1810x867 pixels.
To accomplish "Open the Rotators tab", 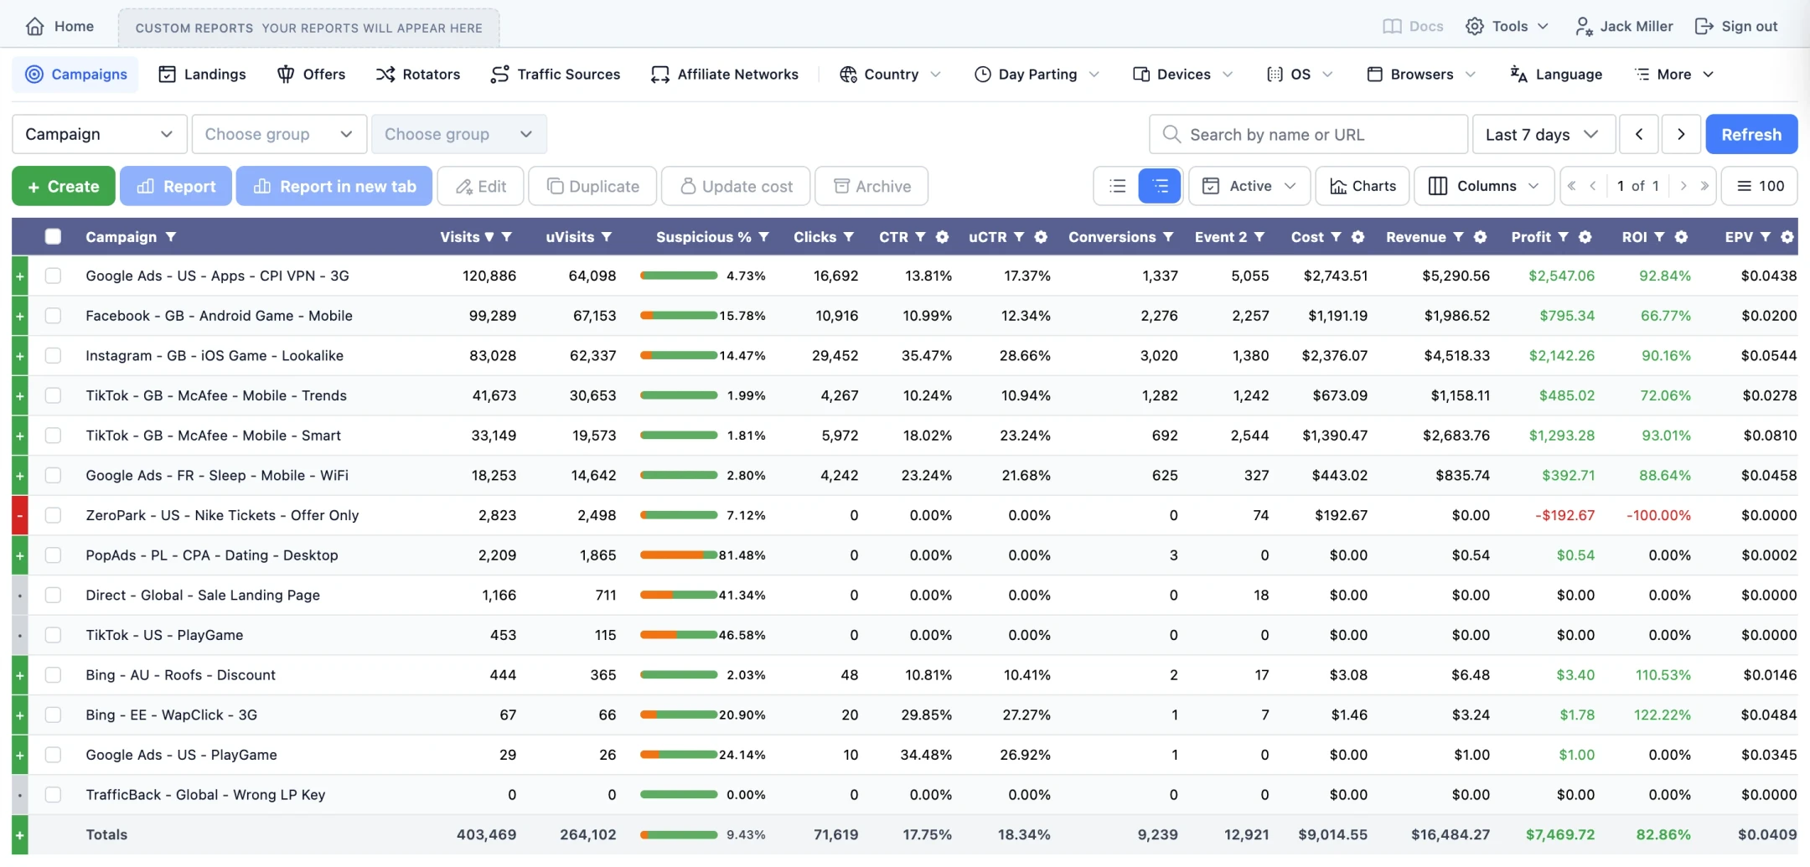I will click(418, 75).
